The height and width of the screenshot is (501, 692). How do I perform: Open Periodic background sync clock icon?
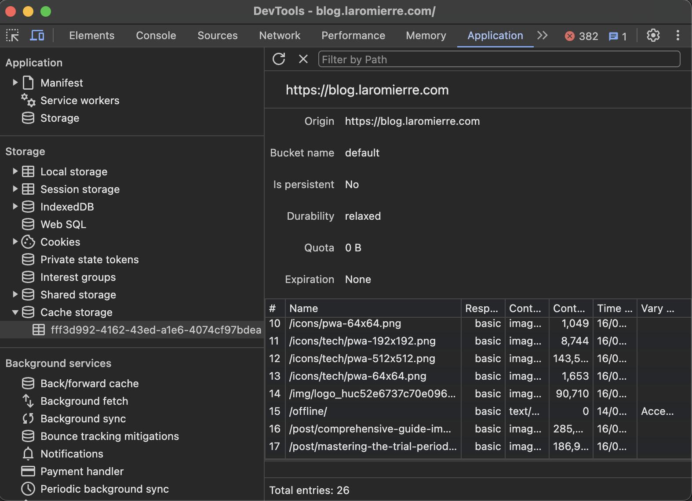[x=28, y=489]
